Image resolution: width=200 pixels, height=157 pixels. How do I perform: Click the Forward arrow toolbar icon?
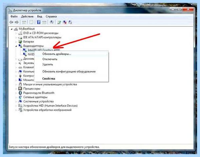[17, 22]
